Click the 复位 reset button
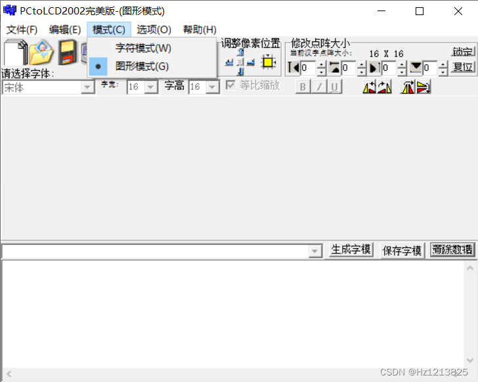Image resolution: width=478 pixels, height=382 pixels. tap(463, 67)
